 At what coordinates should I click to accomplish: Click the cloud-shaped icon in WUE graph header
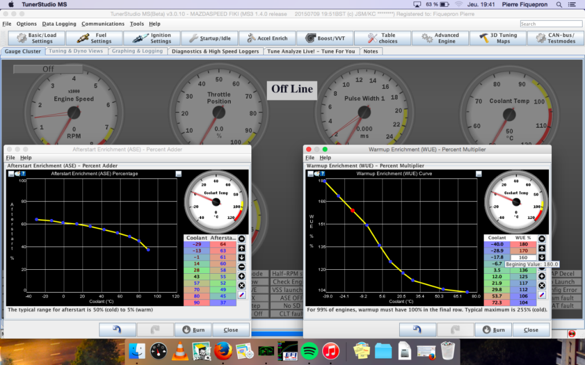(x=316, y=173)
